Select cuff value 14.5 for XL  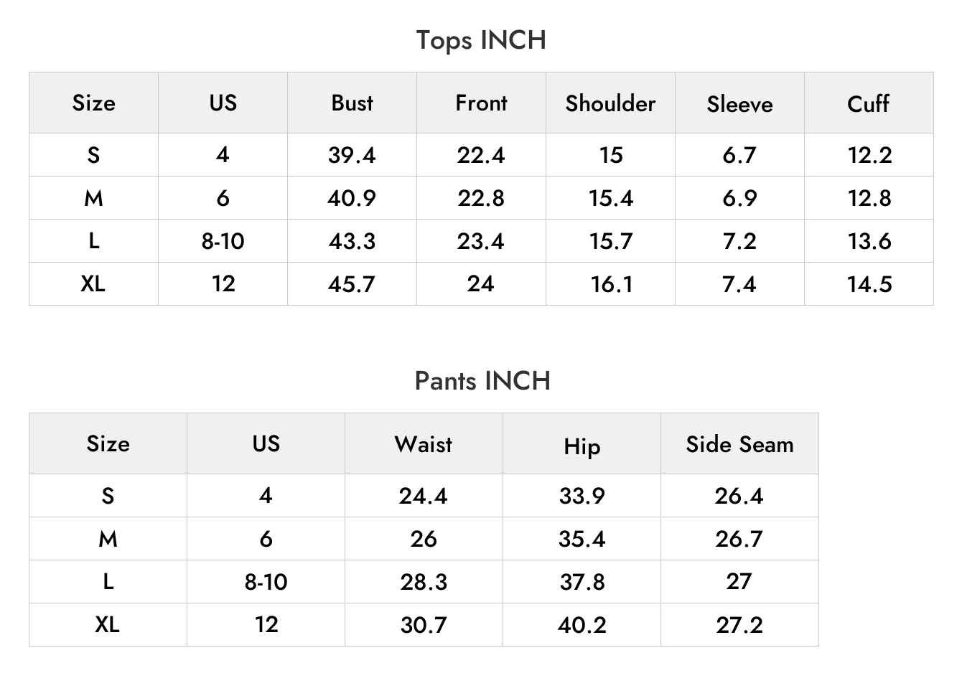click(x=869, y=284)
